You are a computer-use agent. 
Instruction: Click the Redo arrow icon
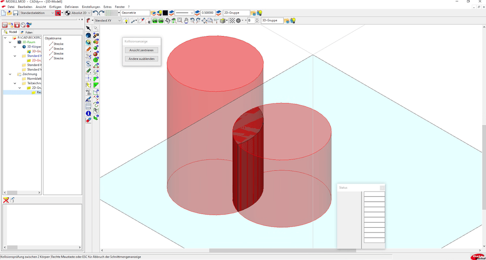coord(102,13)
